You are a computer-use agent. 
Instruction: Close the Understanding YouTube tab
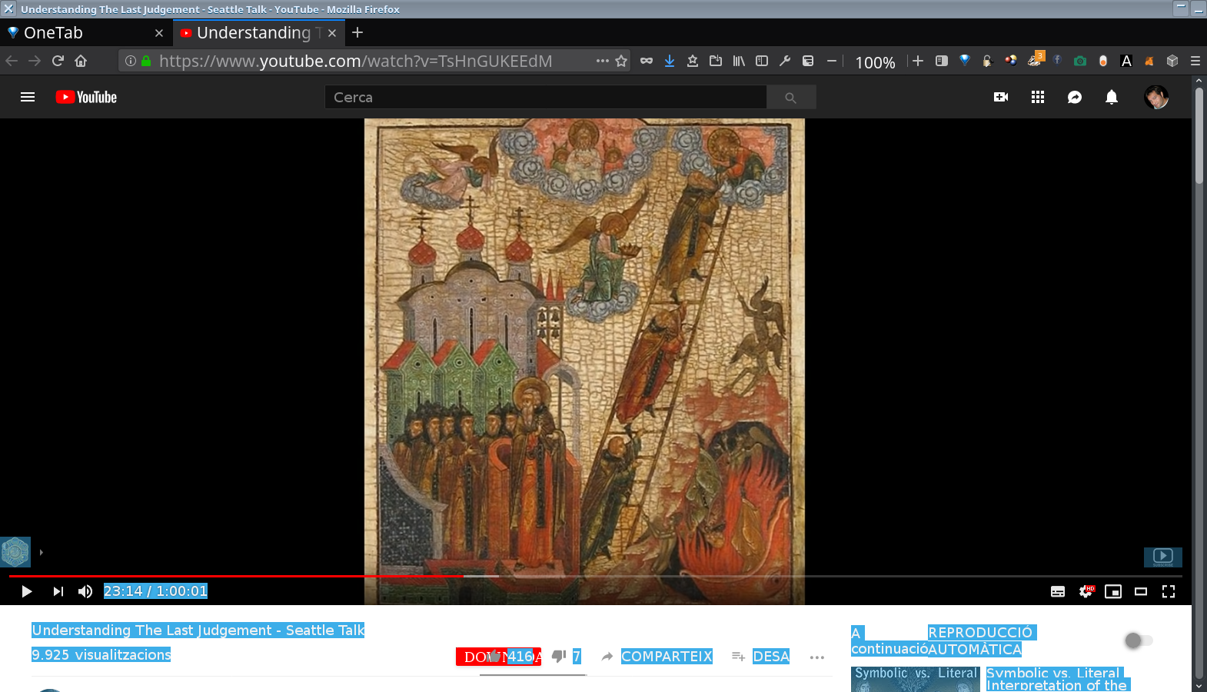pos(332,33)
